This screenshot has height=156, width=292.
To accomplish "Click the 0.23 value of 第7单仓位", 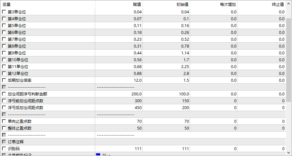I will [138, 39].
